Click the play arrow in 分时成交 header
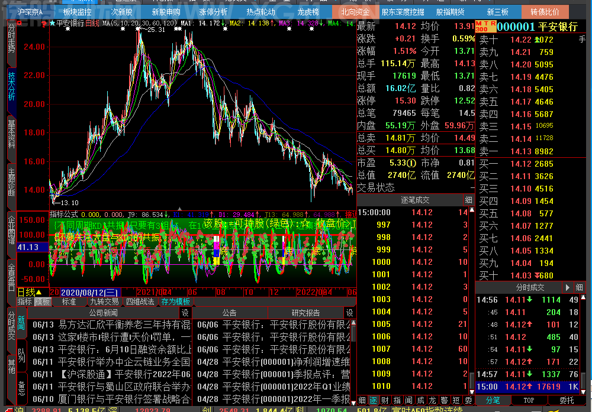Image resolution: width=592 pixels, height=412 pixels. (x=567, y=288)
